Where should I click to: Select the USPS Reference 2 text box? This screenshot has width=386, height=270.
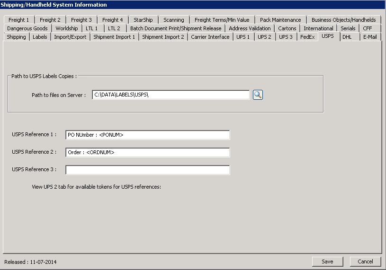coord(148,153)
